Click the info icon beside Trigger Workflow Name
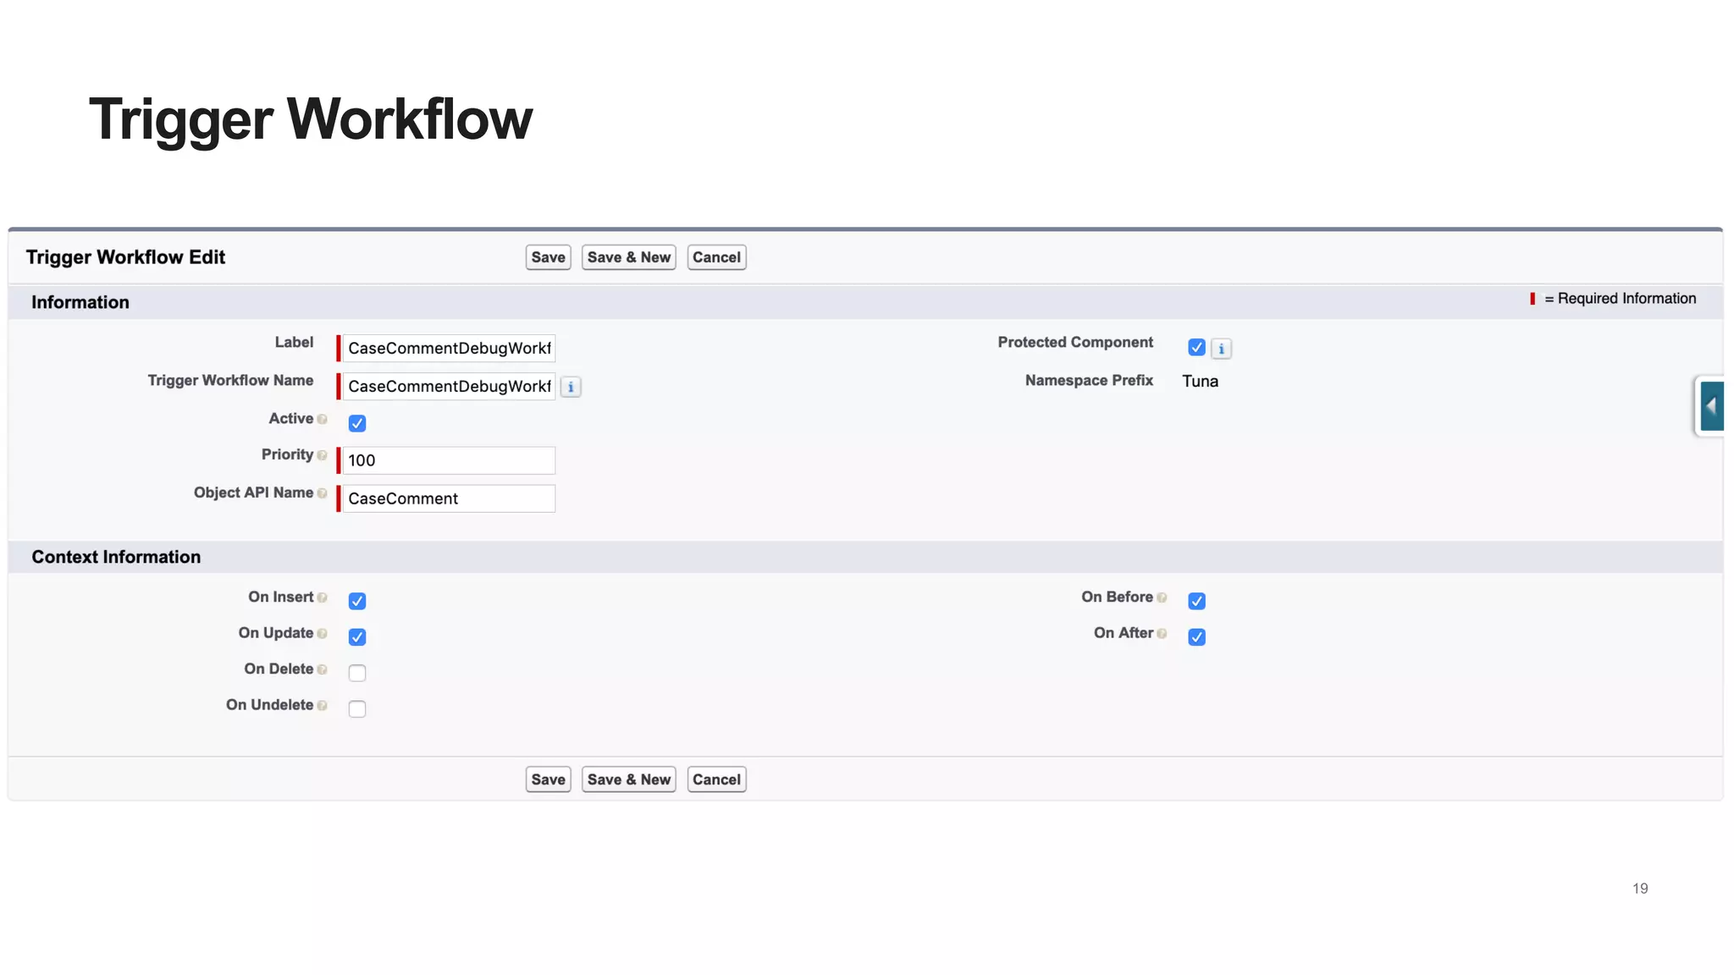The height and width of the screenshot is (975, 1734). 571,387
